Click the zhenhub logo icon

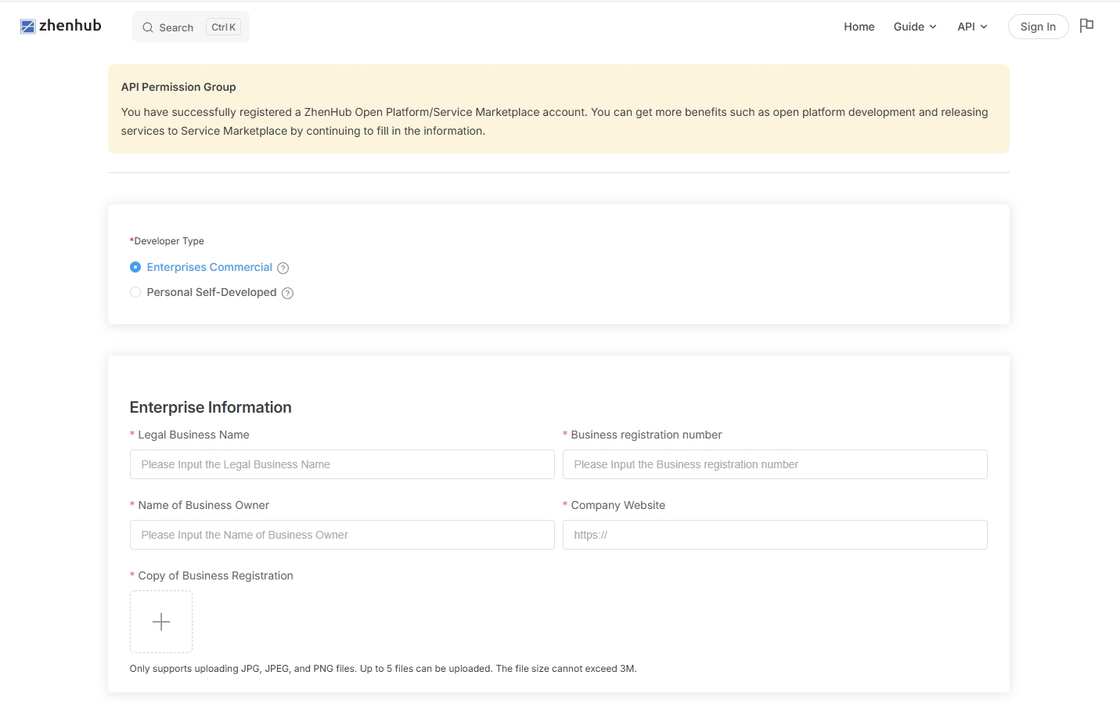[x=28, y=27]
